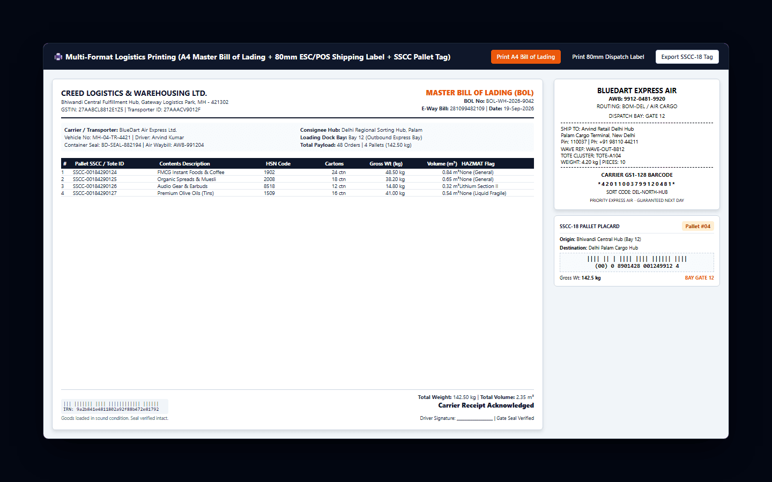772x482 pixels.
Task: Click the HAZMAT Flag column header
Action: (x=478, y=164)
